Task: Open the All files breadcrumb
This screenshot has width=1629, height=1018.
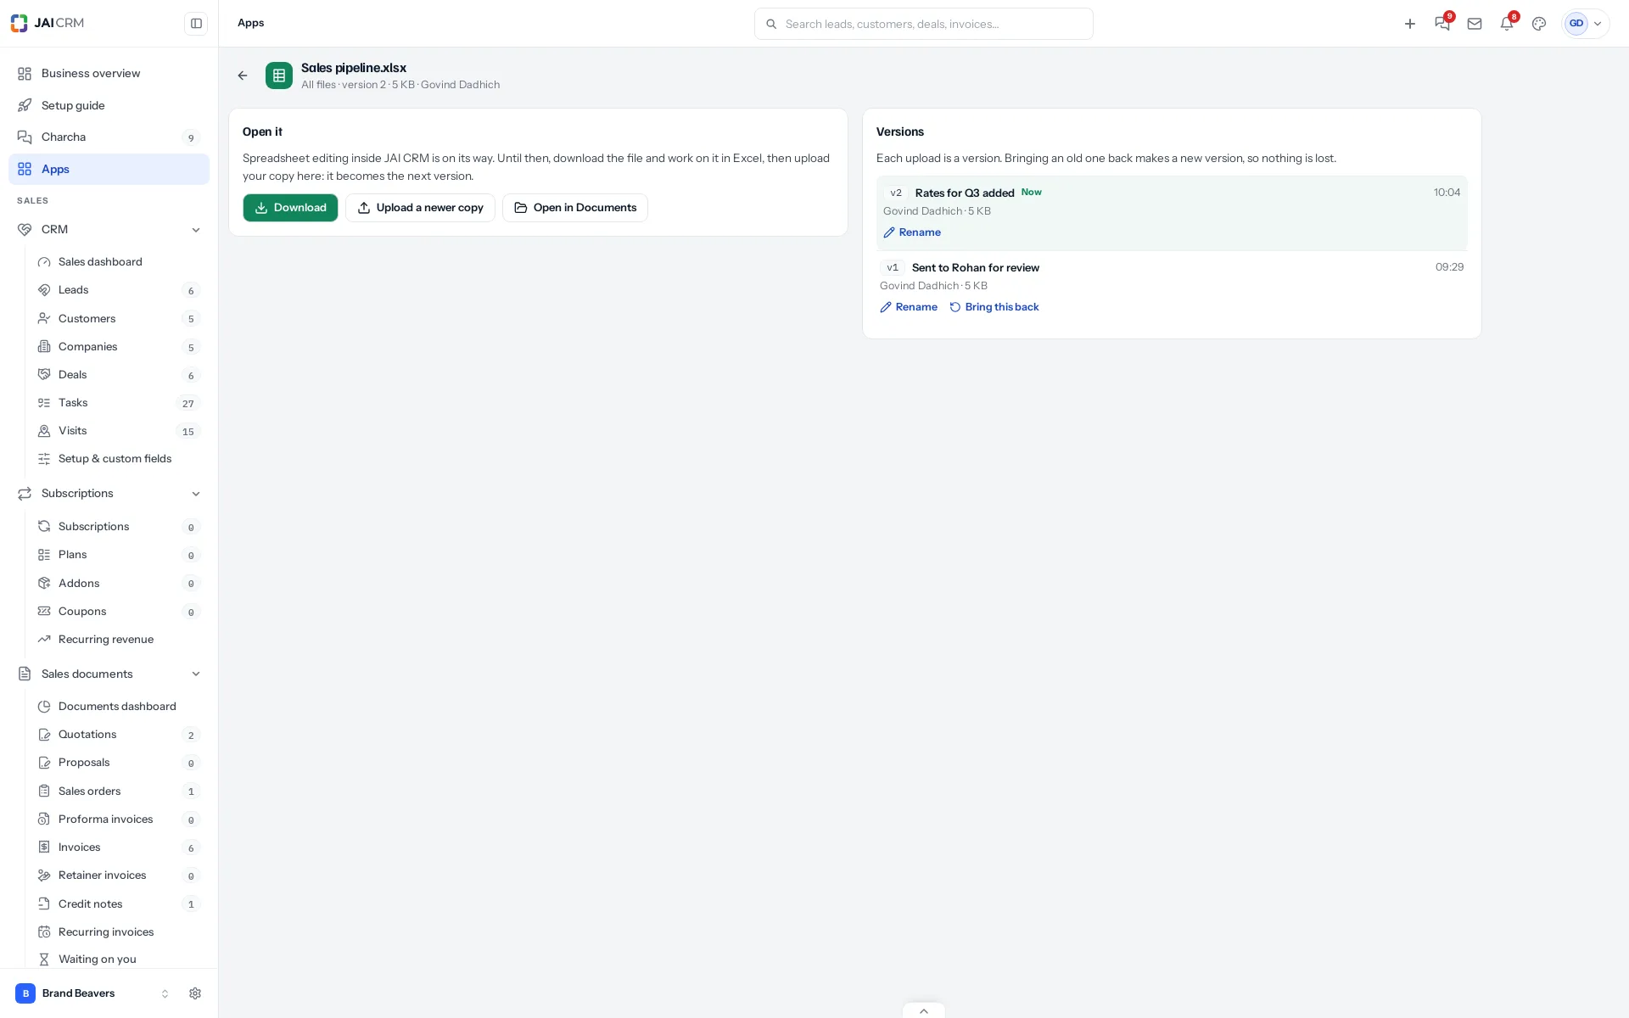Action: tap(318, 85)
